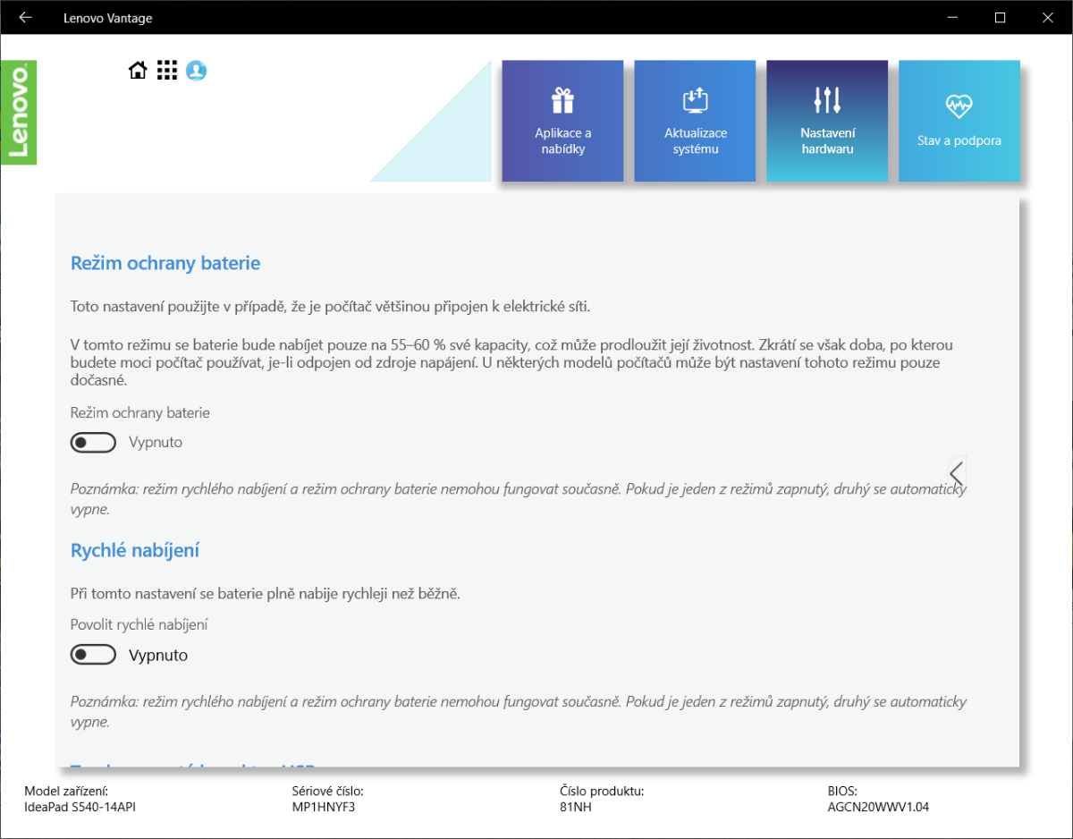This screenshot has height=839, width=1073.
Task: Click the BIOS version AGCN20WWV1.04 text
Action: point(878,807)
